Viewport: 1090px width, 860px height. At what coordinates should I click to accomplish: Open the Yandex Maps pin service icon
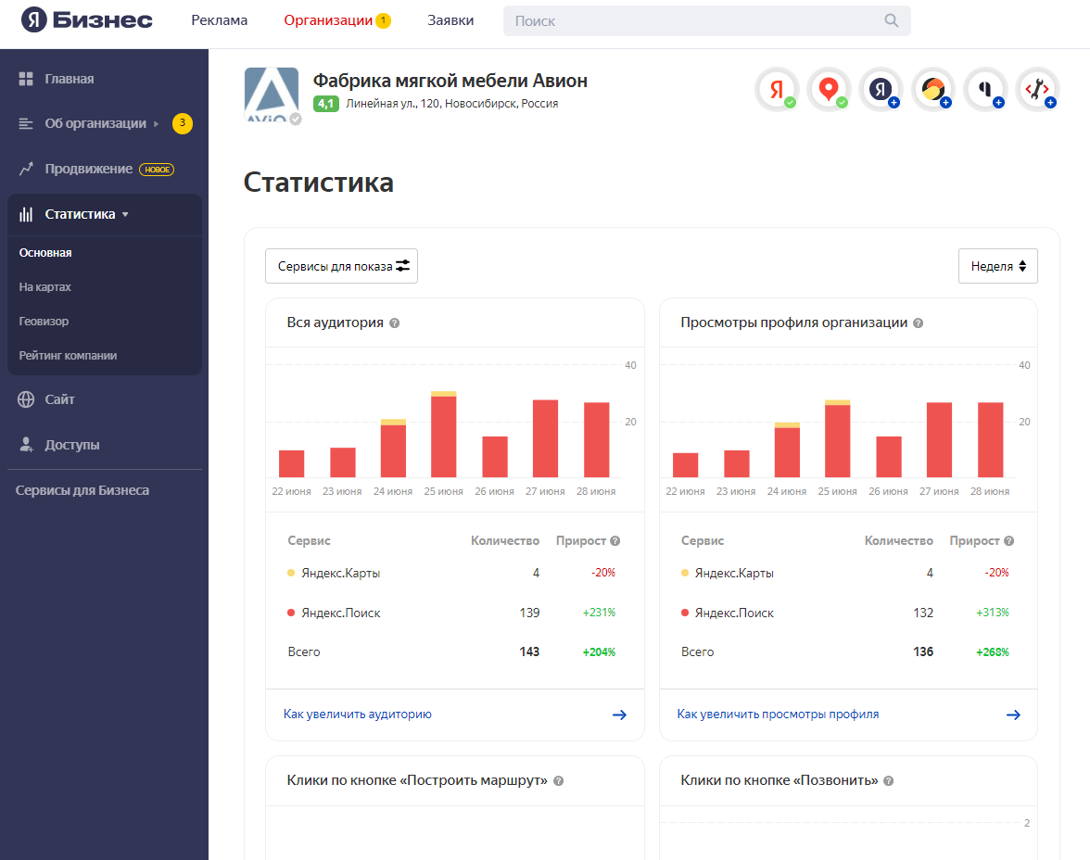click(x=829, y=89)
